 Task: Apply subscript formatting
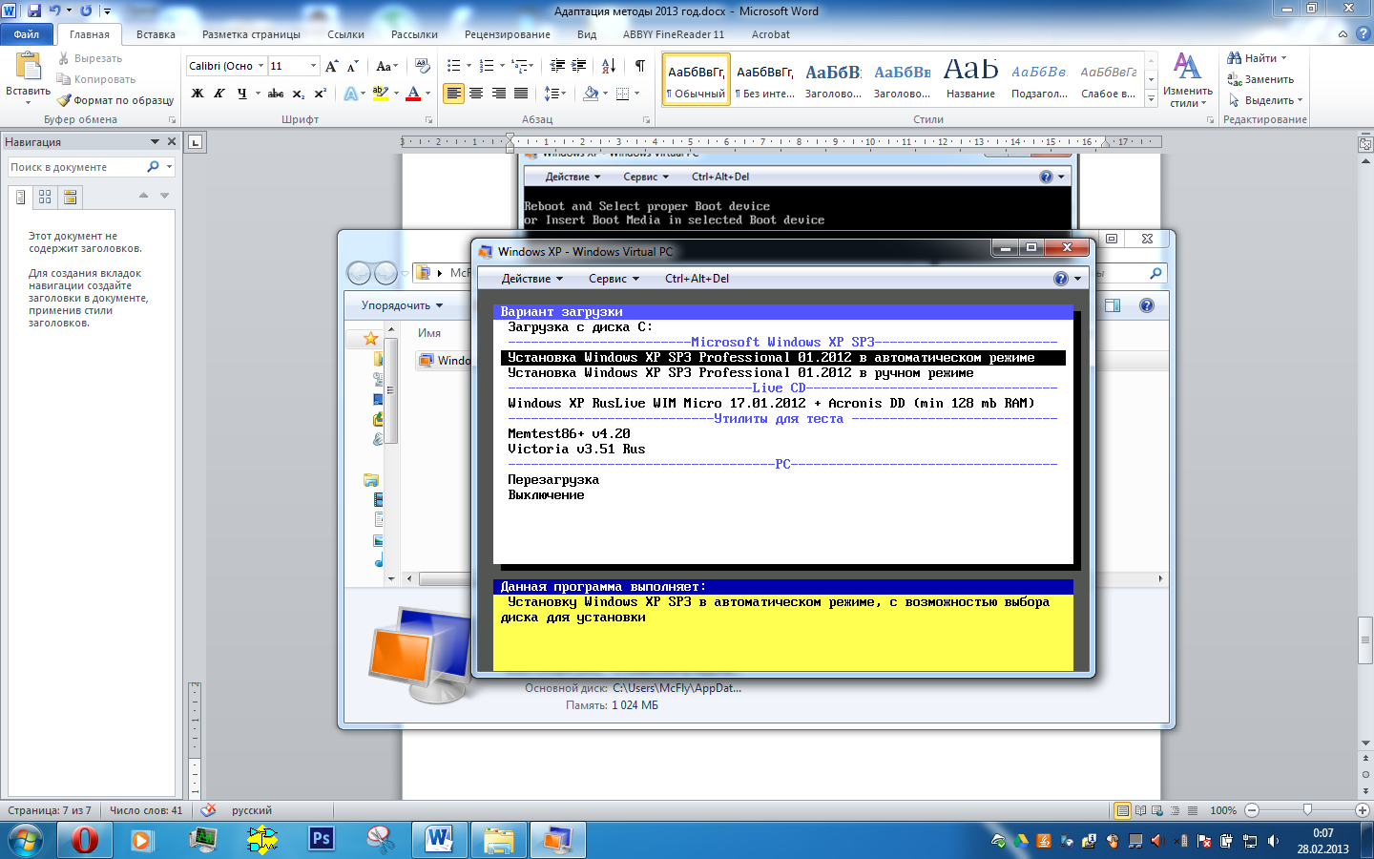(298, 94)
